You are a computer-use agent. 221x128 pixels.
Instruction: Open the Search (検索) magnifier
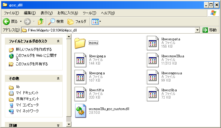click(51, 22)
